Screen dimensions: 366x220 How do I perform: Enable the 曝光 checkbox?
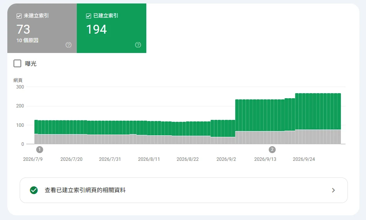click(x=17, y=63)
